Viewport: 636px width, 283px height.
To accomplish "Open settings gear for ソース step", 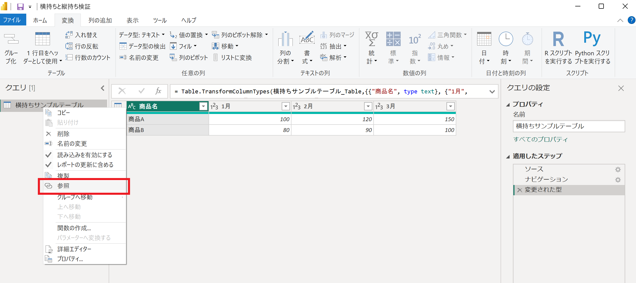I will click(x=618, y=169).
